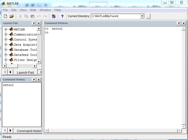Click next-tab arrow beside Launch Pad tab

[10, 72]
